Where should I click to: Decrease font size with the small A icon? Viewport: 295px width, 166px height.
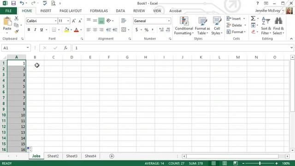(80, 21)
